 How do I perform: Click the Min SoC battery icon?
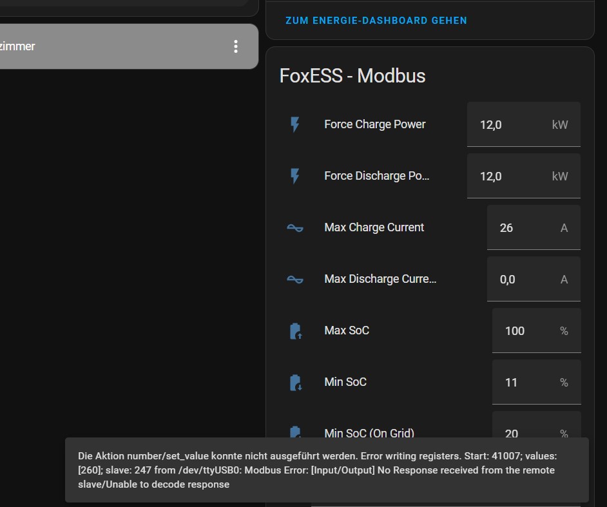296,383
